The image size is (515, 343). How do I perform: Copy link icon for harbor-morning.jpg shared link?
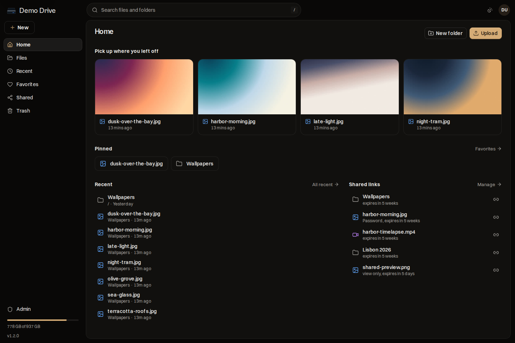[x=496, y=217]
